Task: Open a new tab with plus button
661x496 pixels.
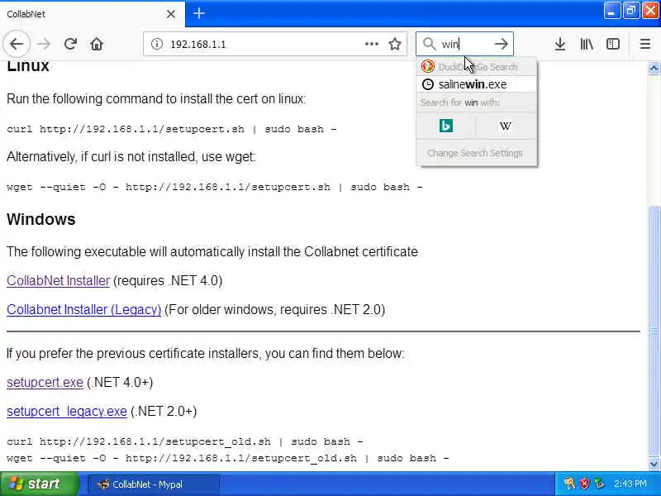Action: pos(199,13)
